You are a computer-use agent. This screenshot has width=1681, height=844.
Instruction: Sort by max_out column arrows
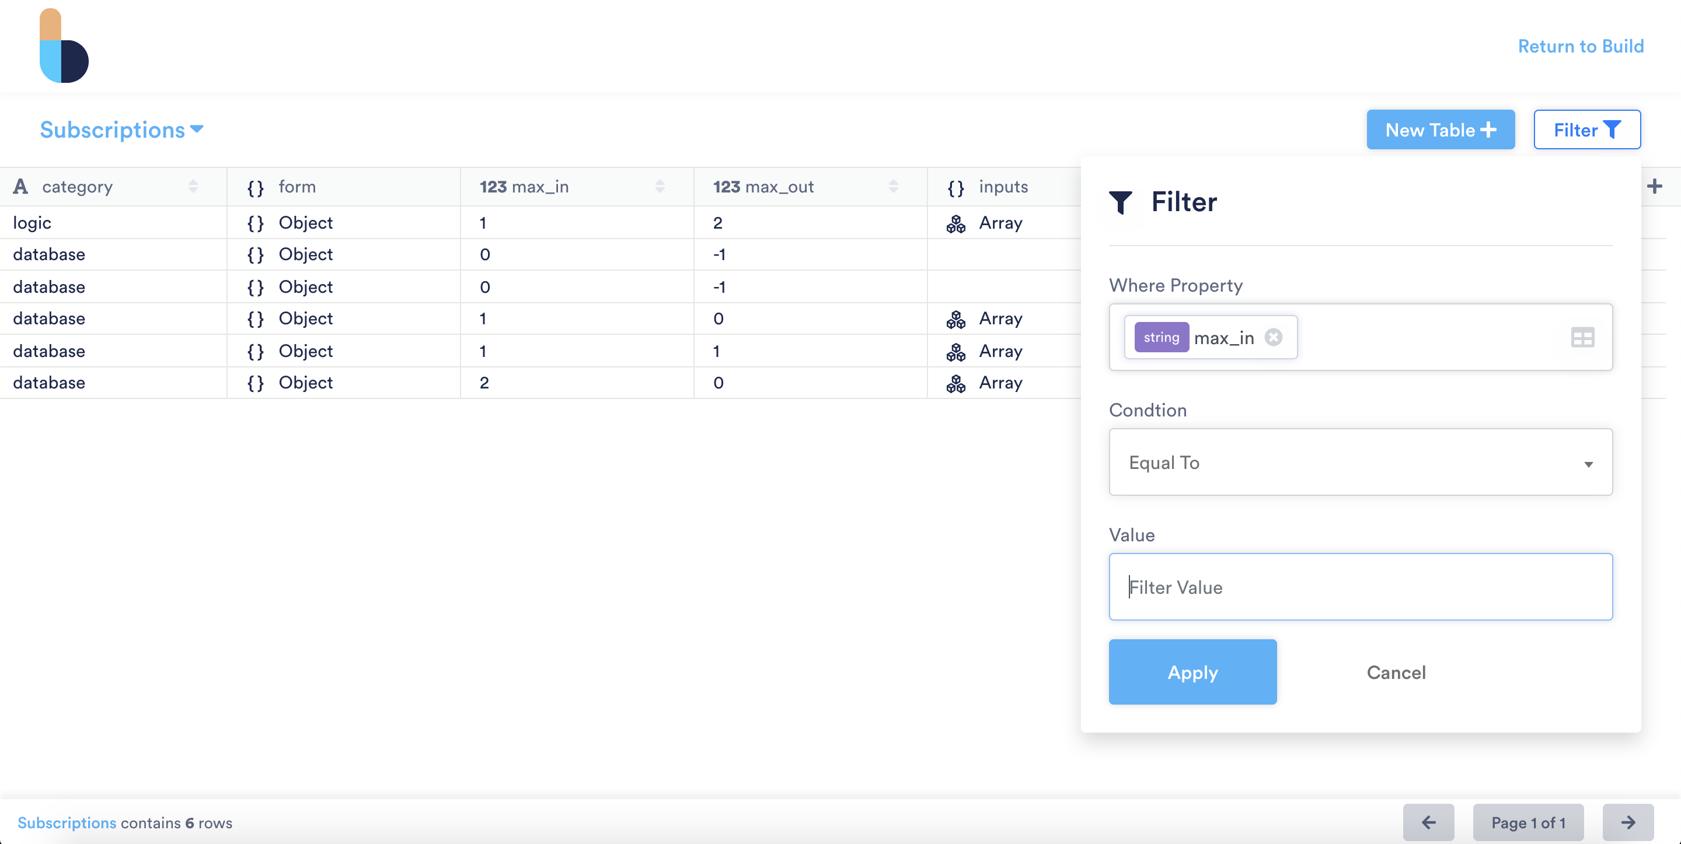[892, 187]
